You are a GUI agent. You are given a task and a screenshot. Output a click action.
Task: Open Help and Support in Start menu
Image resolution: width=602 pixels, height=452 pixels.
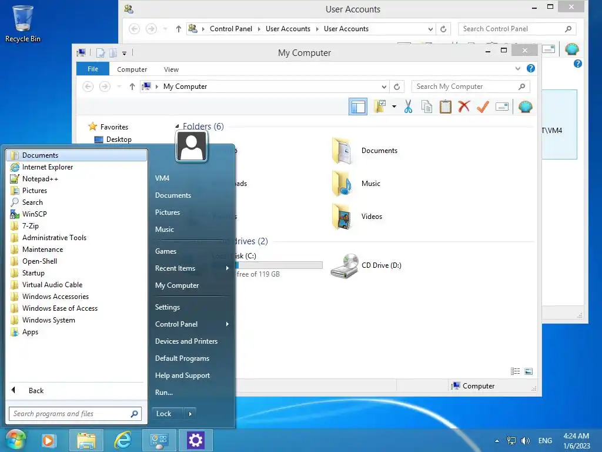(x=182, y=375)
